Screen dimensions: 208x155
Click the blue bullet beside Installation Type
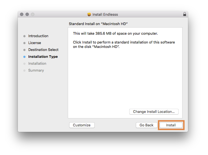click(24, 57)
